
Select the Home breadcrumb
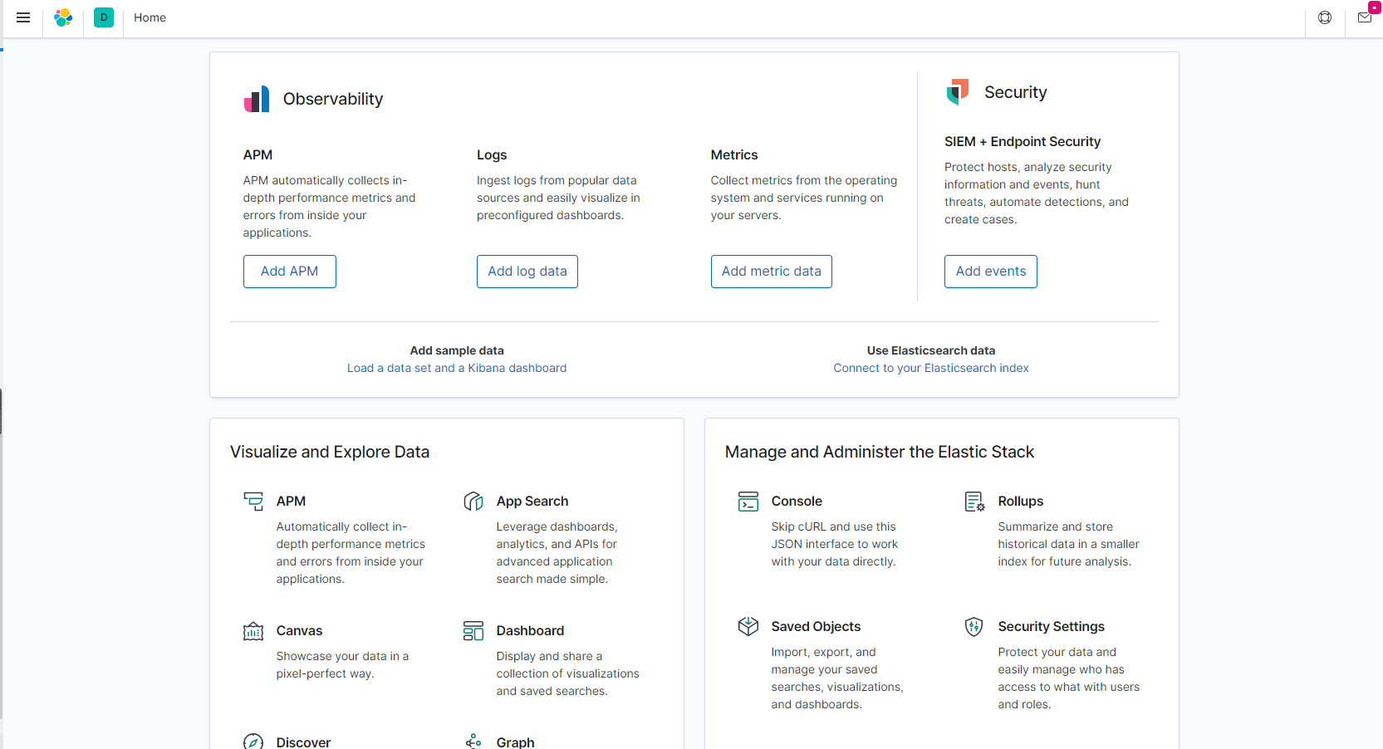150,17
